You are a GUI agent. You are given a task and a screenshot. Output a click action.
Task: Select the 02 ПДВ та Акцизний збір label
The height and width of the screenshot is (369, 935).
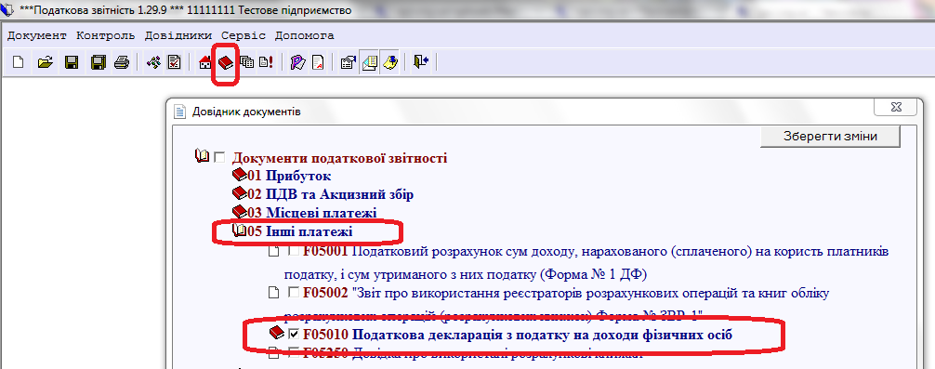[x=331, y=194]
